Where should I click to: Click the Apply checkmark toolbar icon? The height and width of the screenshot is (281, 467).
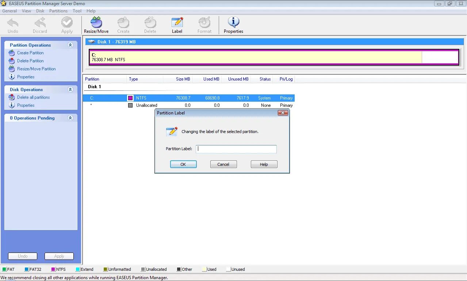[x=67, y=23]
